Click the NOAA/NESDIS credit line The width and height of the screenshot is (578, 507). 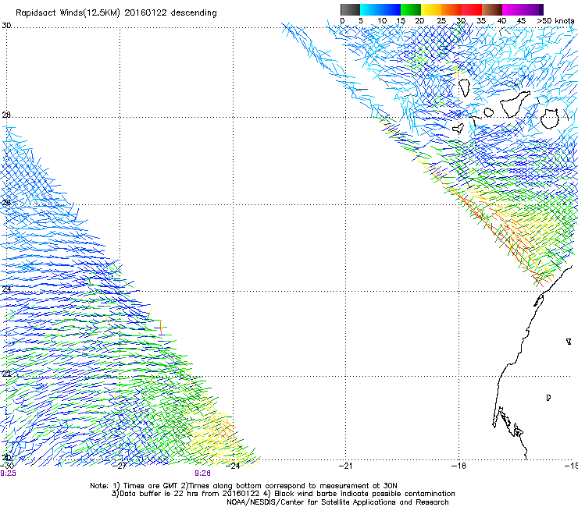pos(337,502)
